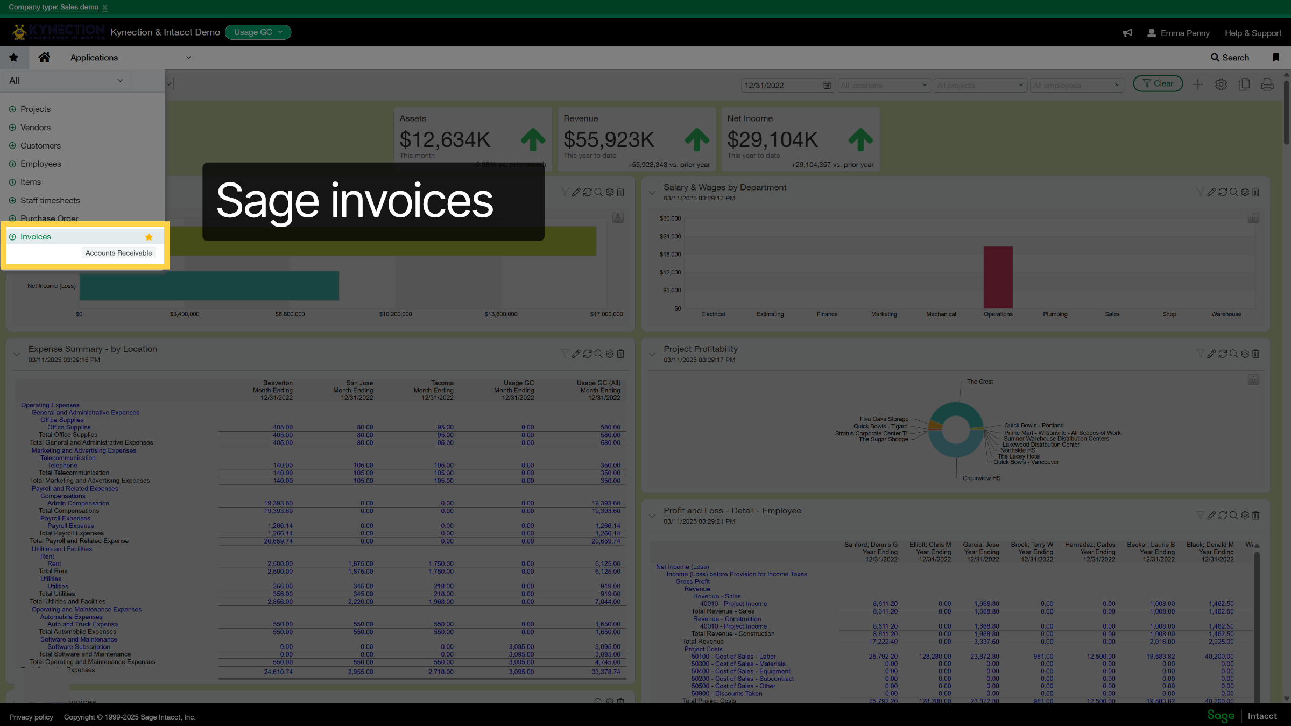
Task: Filter the Project Profitability widget
Action: pyautogui.click(x=1200, y=354)
